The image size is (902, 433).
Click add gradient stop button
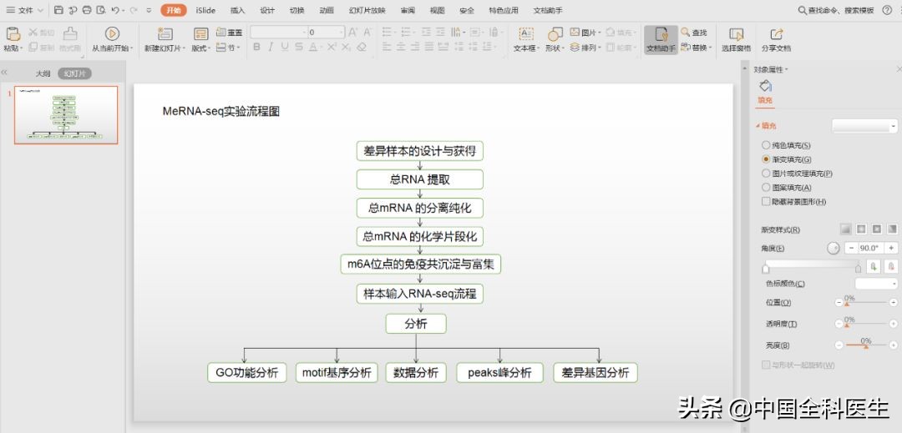click(874, 266)
